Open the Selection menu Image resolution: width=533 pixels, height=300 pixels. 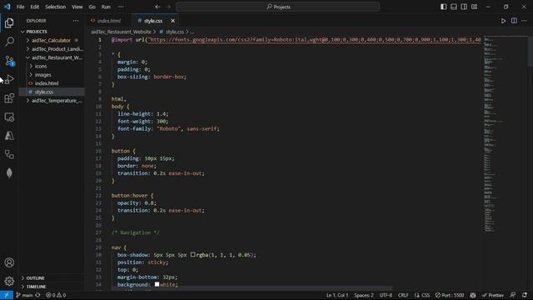56,7
